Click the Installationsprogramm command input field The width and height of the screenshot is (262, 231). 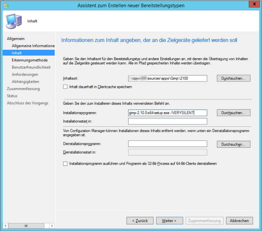pyautogui.click(x=168, y=113)
